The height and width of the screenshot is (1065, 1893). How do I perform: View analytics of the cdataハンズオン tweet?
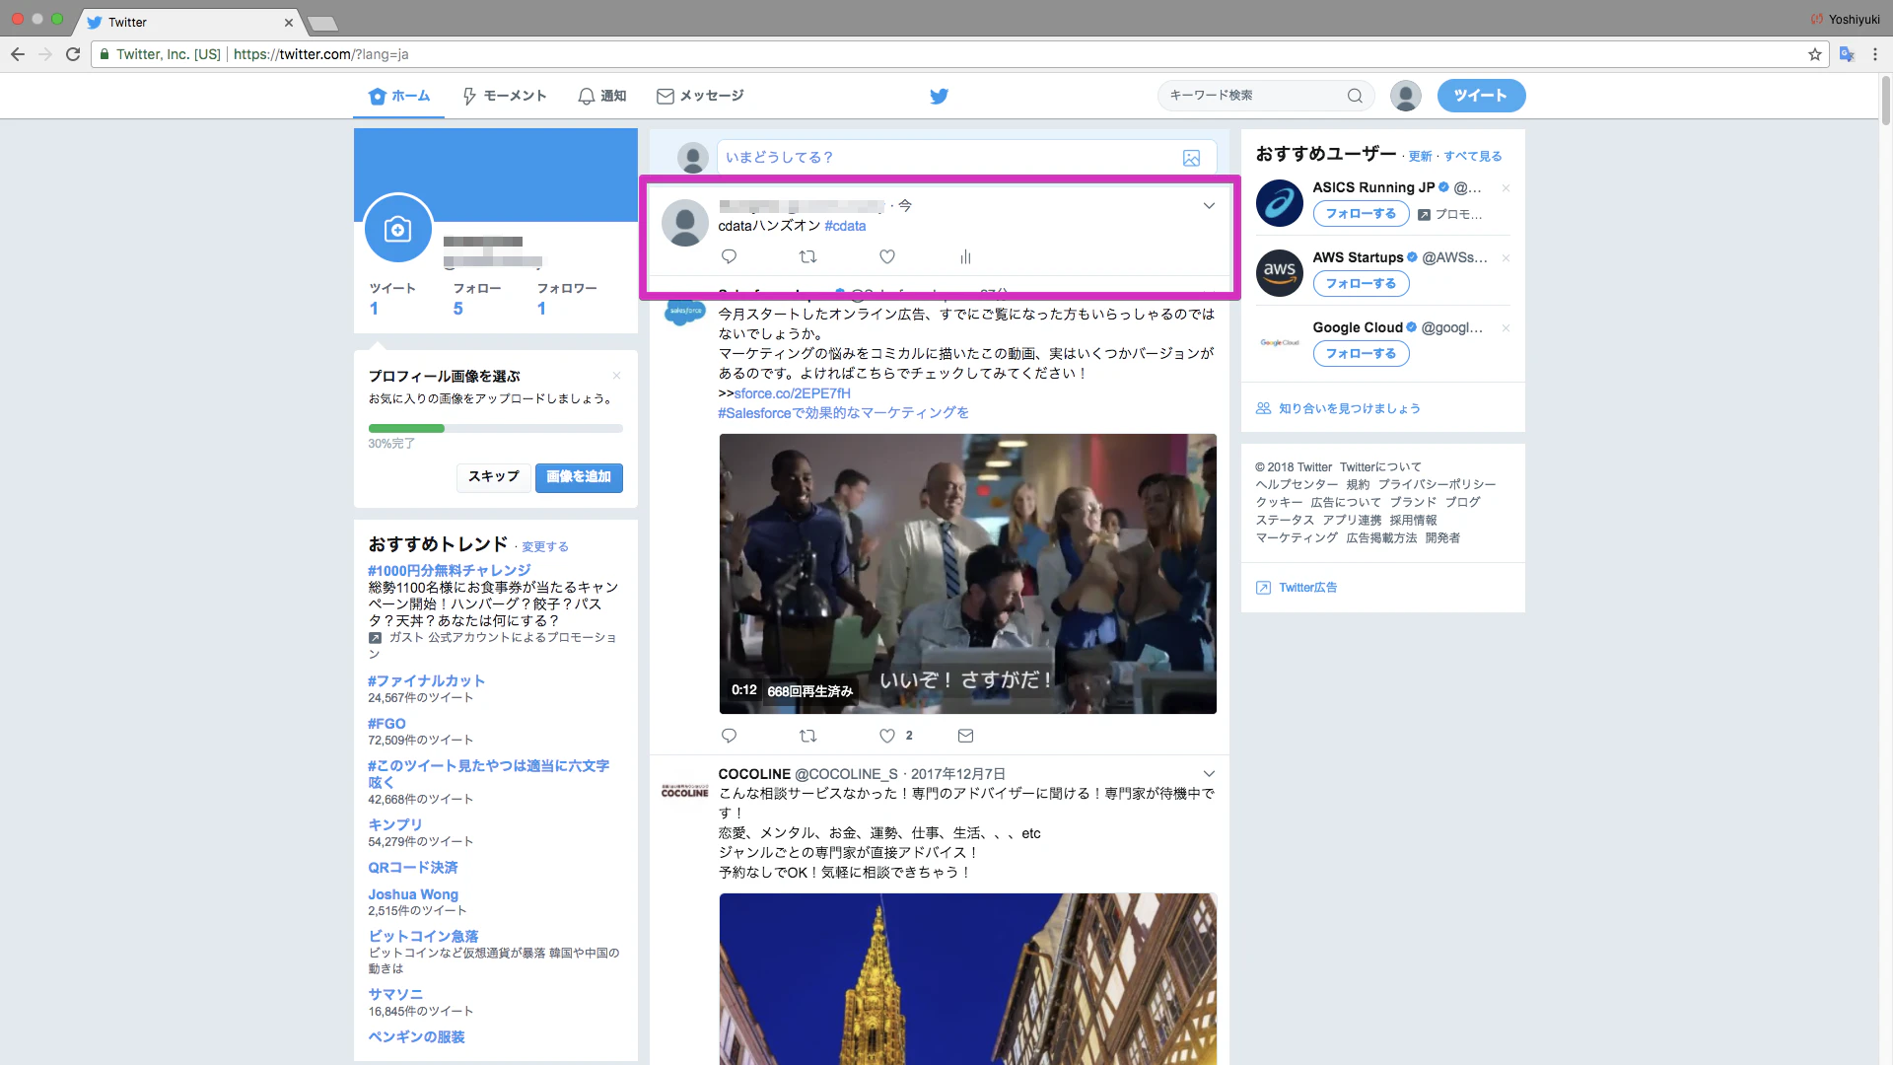pos(965,256)
